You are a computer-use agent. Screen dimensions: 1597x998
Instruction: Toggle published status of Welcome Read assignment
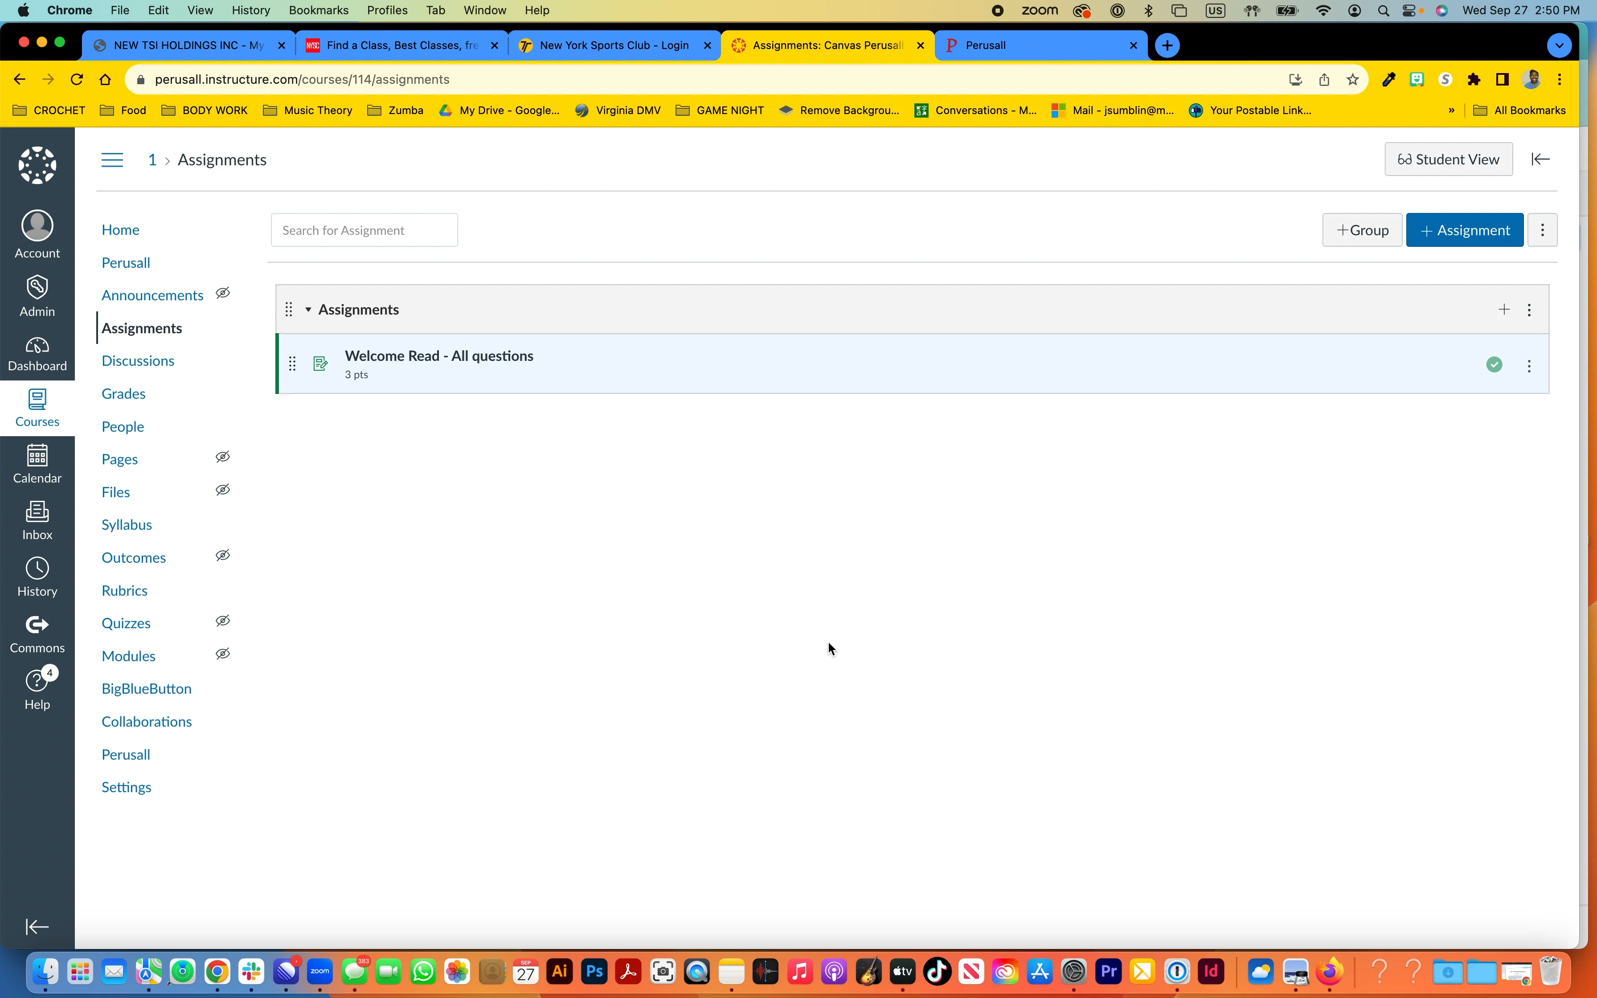tap(1495, 364)
